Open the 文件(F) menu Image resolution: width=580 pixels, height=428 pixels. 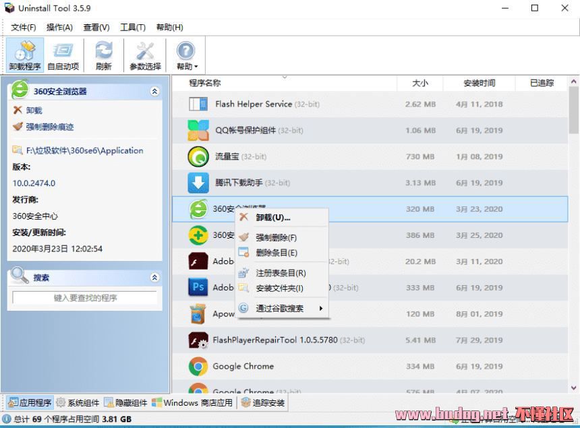click(24, 28)
